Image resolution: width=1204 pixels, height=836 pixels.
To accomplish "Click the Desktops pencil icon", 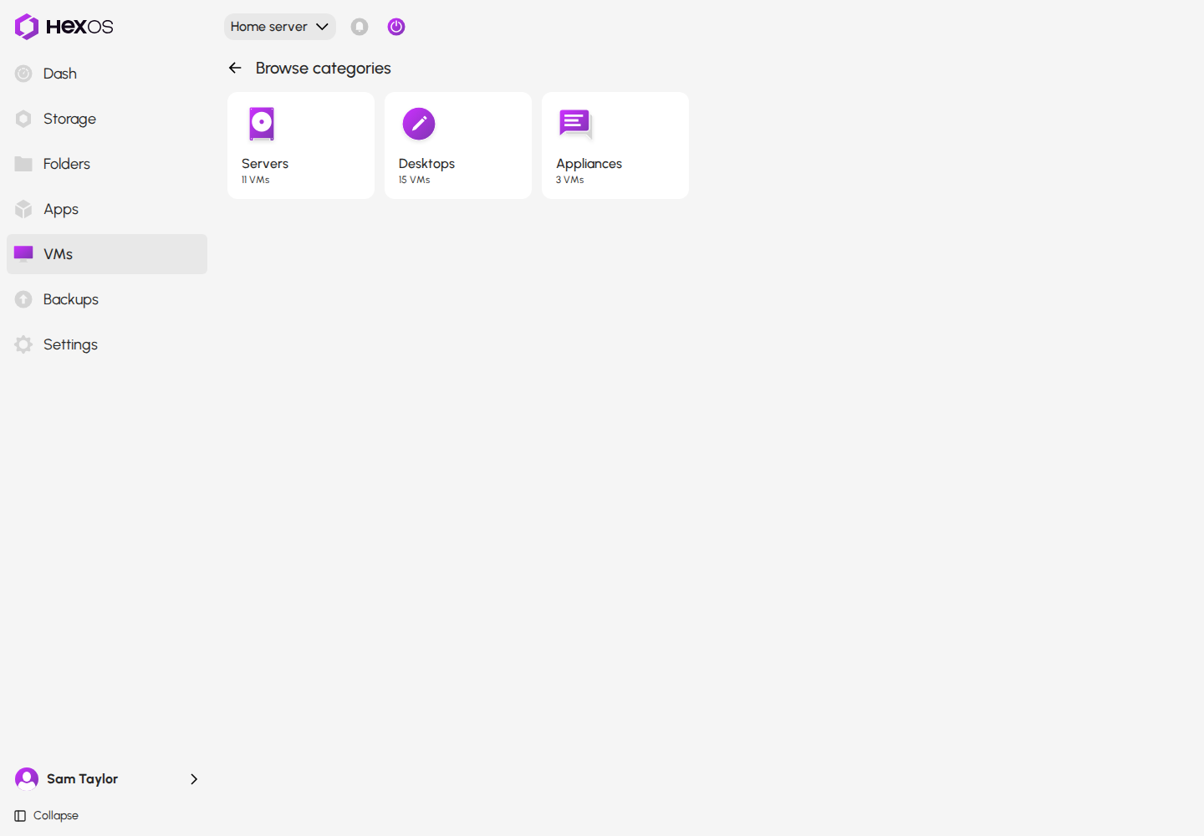I will (x=419, y=124).
